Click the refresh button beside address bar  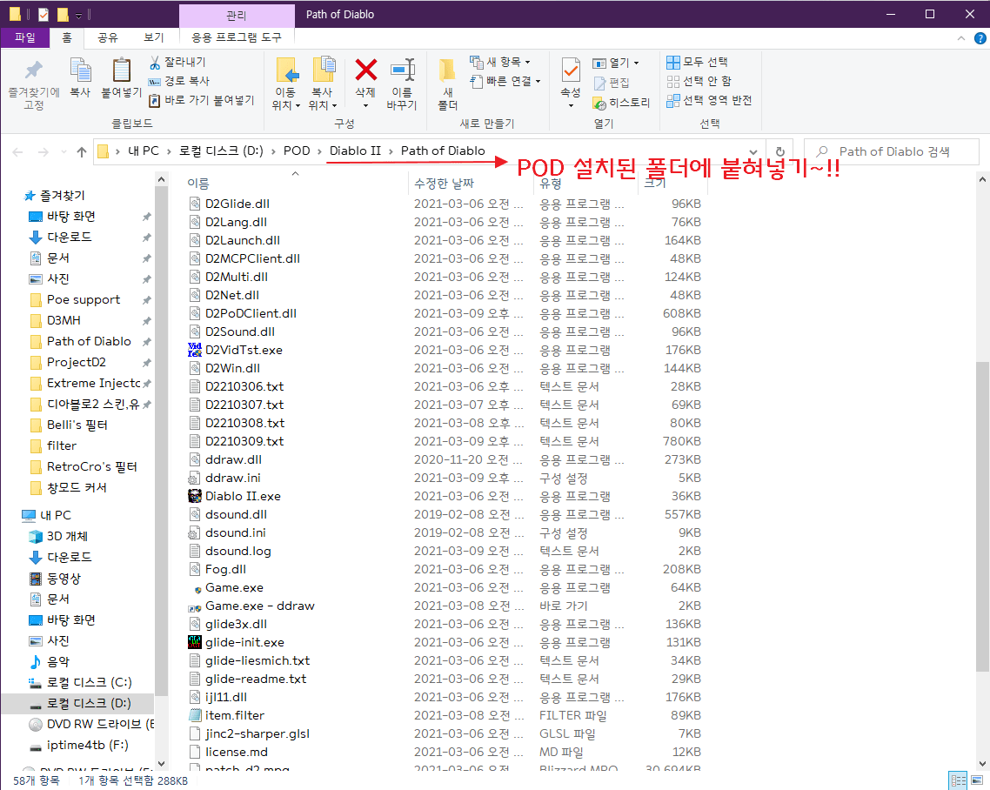[x=779, y=151]
